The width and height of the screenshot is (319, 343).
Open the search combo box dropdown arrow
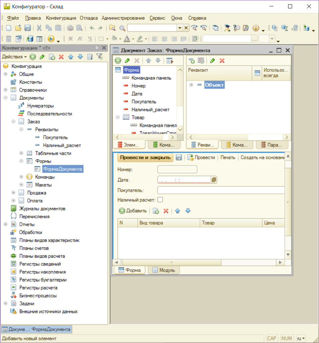point(180,28)
